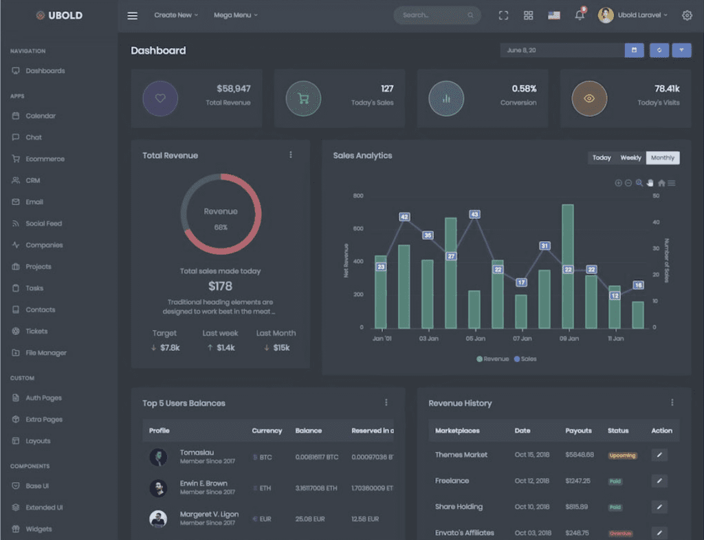Viewport: 704px width, 540px height.
Task: Click the filter button beside date field
Action: pos(681,50)
